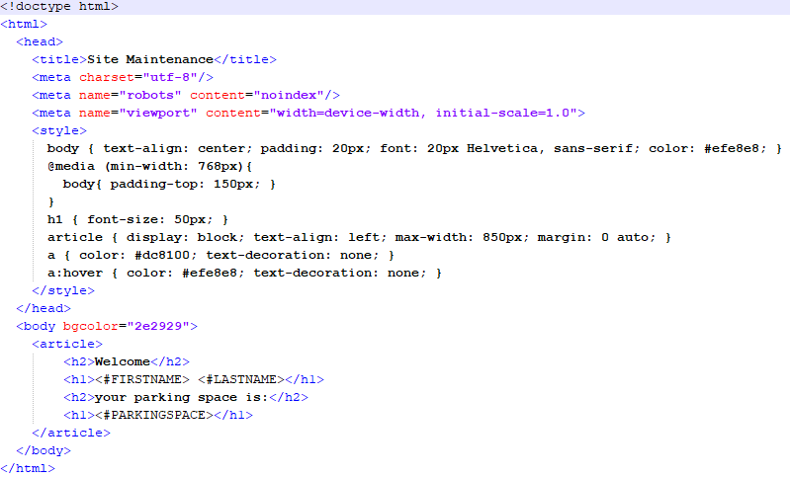790x477 pixels.
Task: Click the doctype html declaration line
Action: [59, 7]
